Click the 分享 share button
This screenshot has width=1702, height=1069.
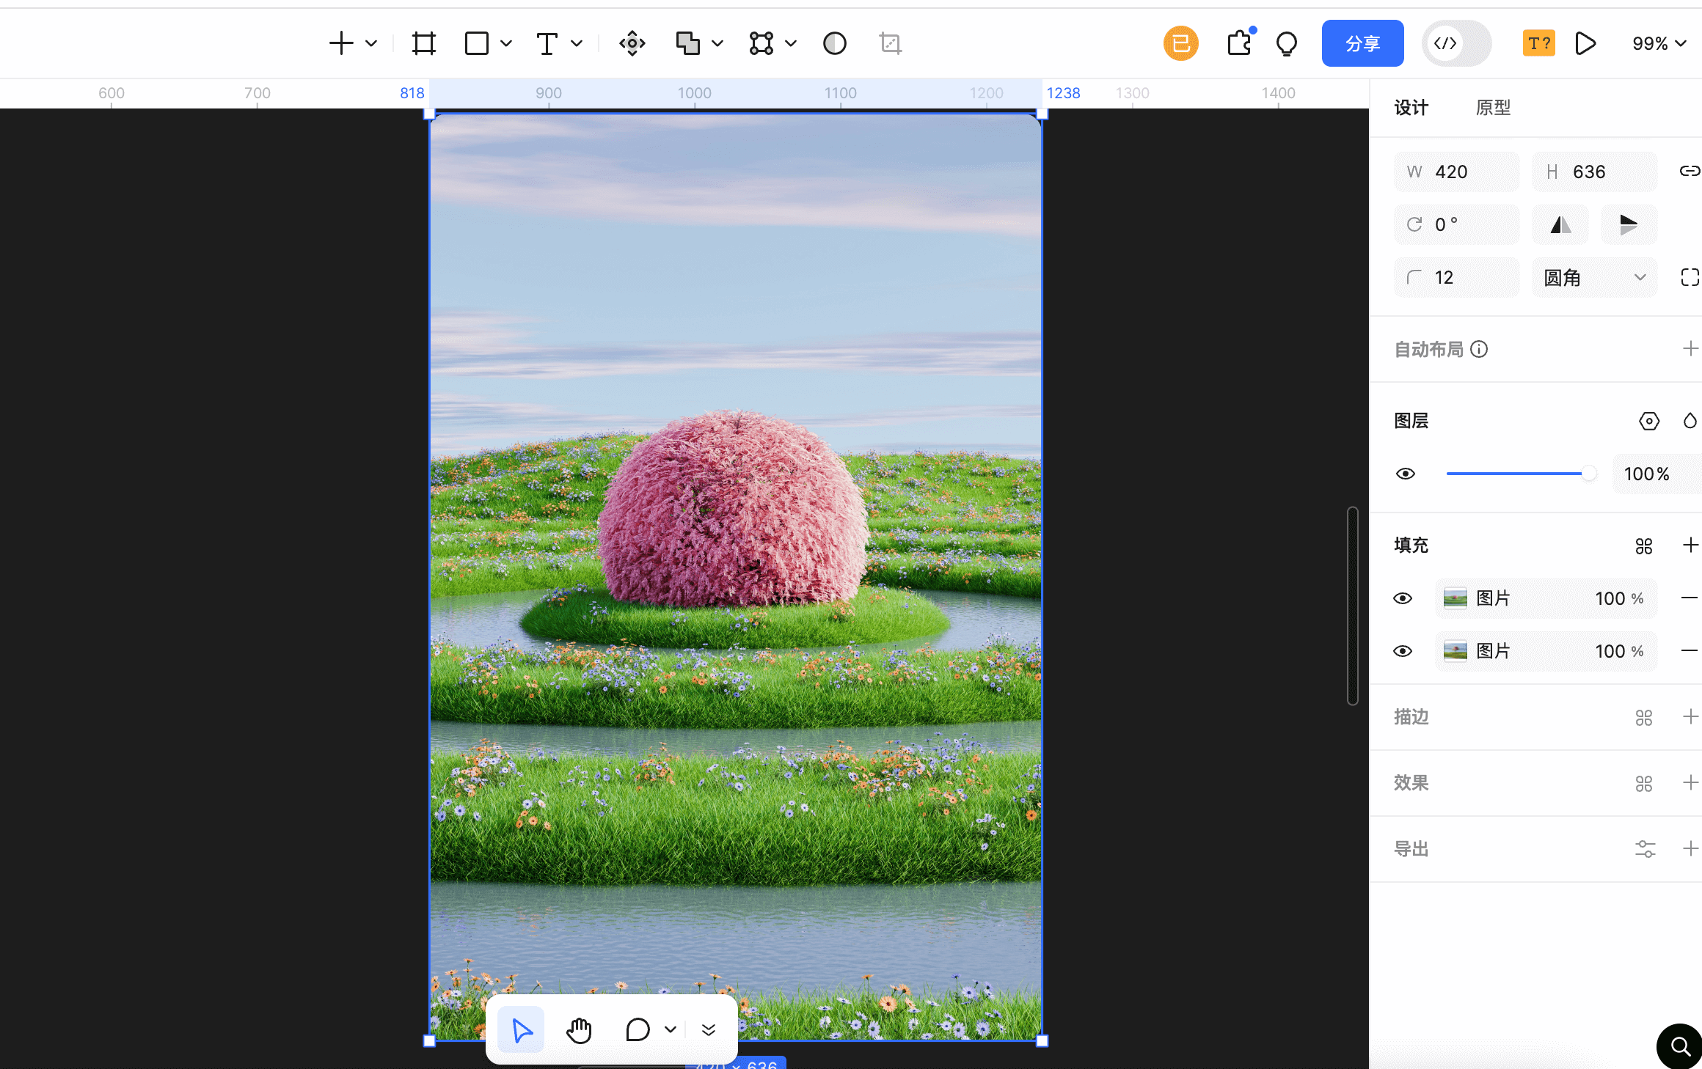point(1362,43)
